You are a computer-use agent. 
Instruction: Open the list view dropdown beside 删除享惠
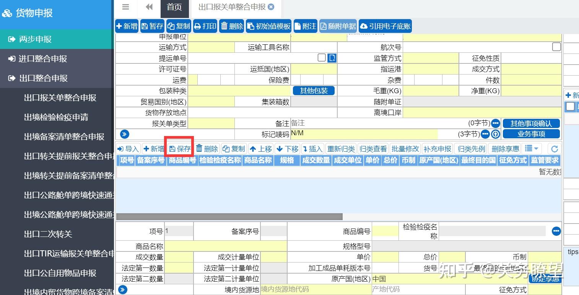coord(531,149)
